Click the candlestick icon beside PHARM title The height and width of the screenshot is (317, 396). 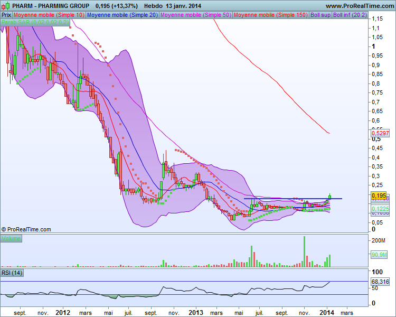coord(6,6)
